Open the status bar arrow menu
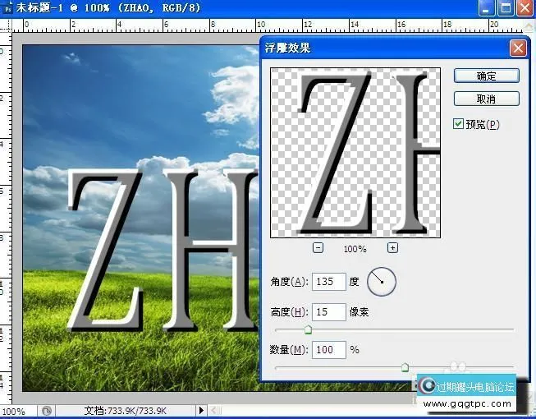The image size is (536, 419). 201,410
